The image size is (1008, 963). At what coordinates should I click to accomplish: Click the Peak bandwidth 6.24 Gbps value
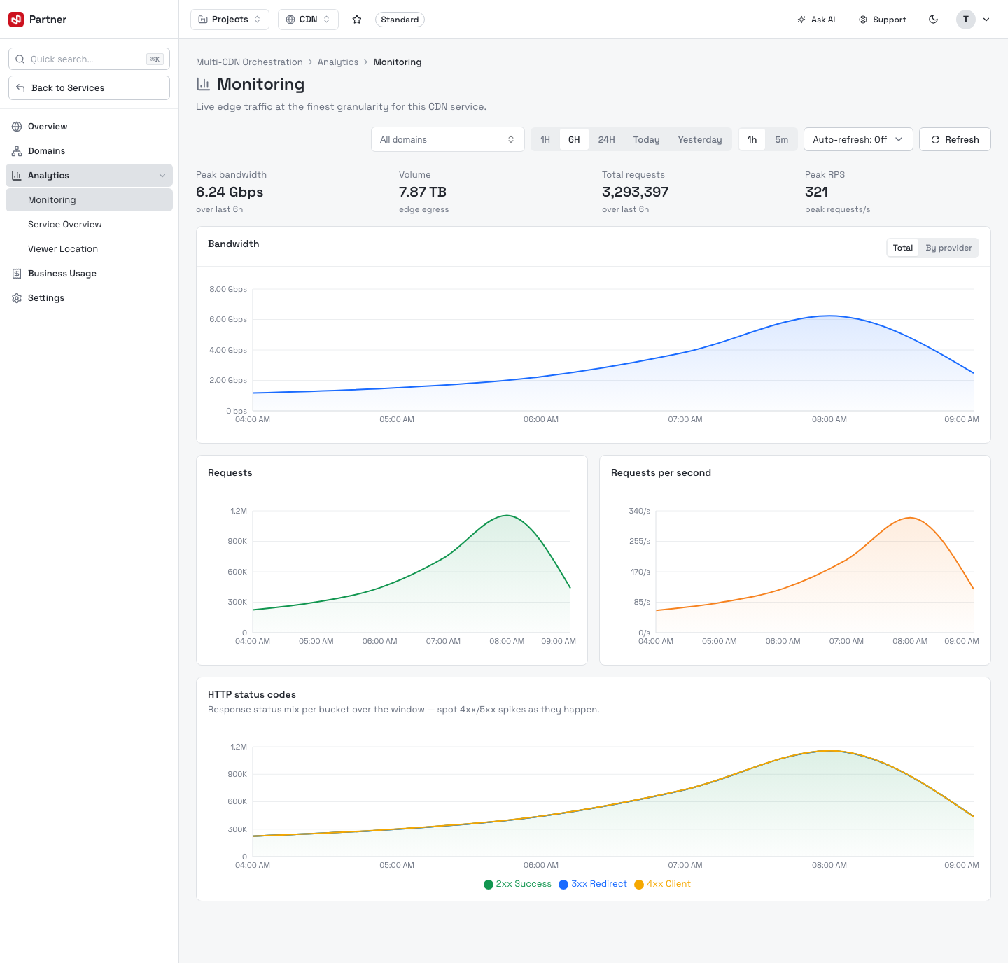click(x=230, y=192)
